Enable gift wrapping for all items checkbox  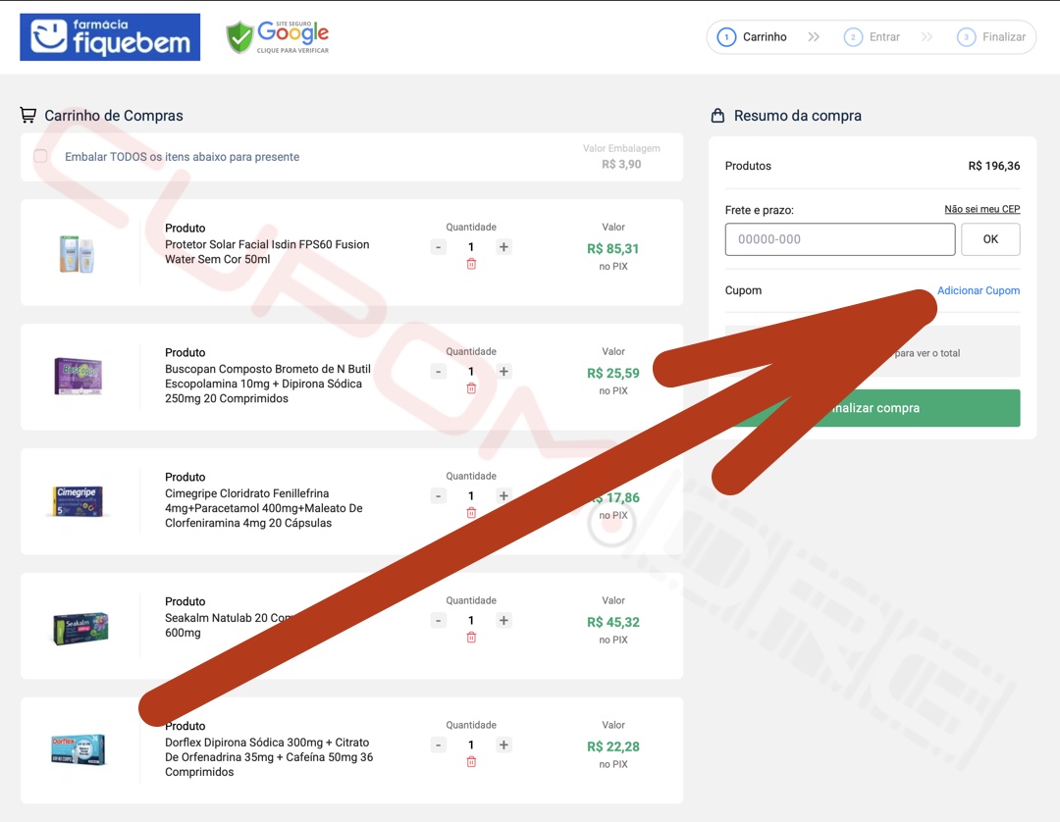40,156
